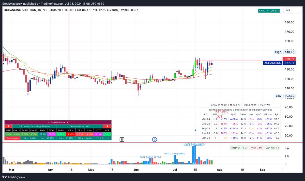Click the star icon above UDR
The width and height of the screenshot is (305, 181).
(x=107, y=126)
